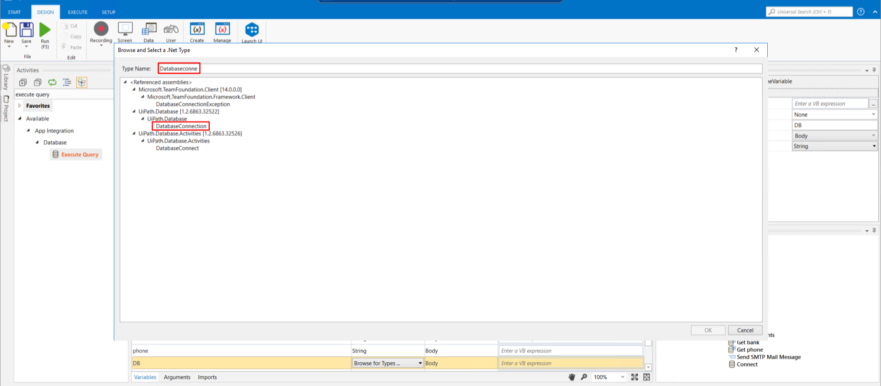Collapse Microsoft.TeamFoundation.Client assembly node
The image size is (881, 386).
point(134,89)
